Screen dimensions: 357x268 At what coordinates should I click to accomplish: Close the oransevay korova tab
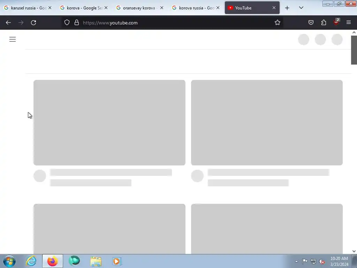(162, 8)
